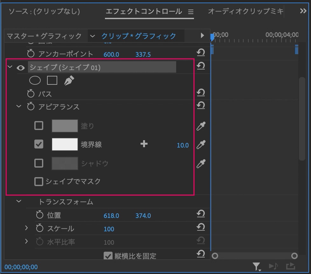The image size is (311, 274).
Task: Open the filter properties funnel menu
Action: (x=257, y=267)
